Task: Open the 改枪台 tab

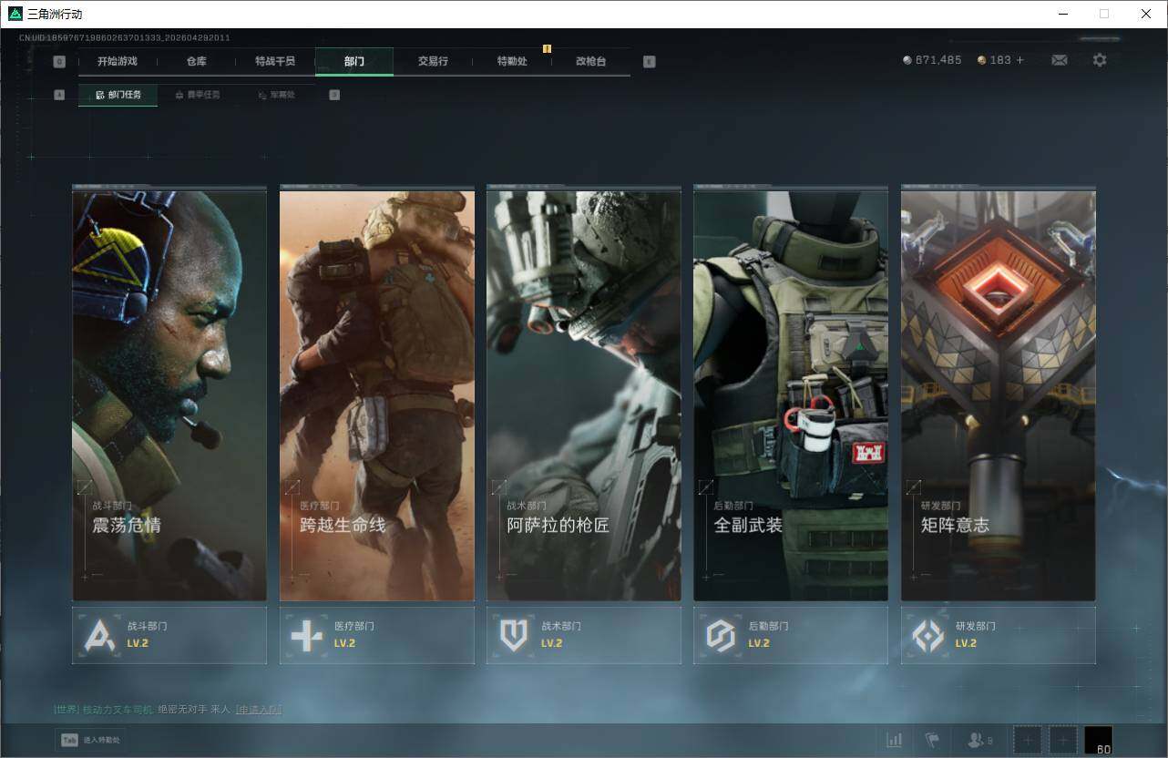Action: [590, 61]
